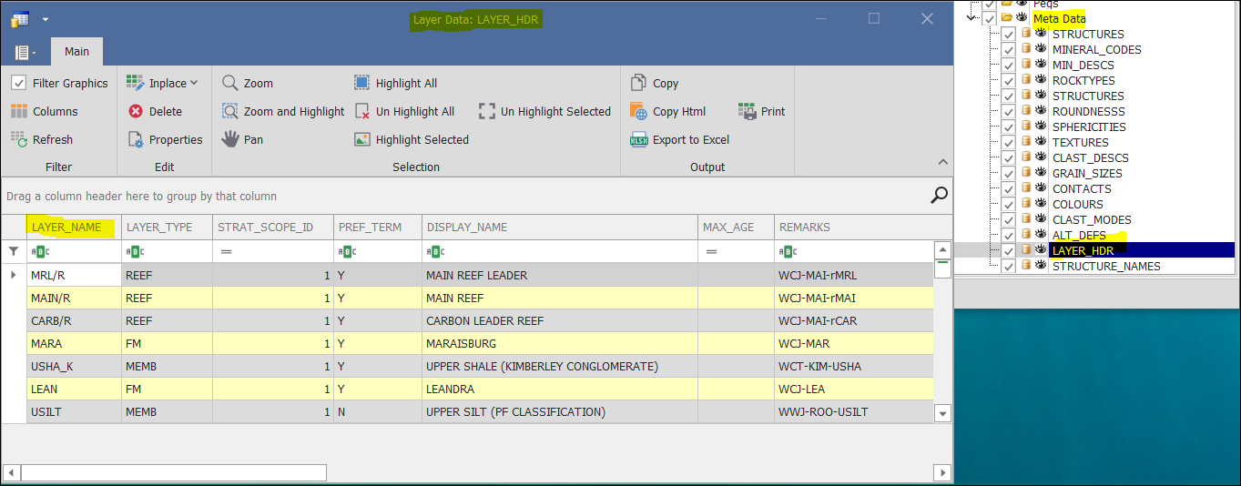Image resolution: width=1241 pixels, height=486 pixels.
Task: Open the Inplace dropdown arrow
Action: coord(194,83)
